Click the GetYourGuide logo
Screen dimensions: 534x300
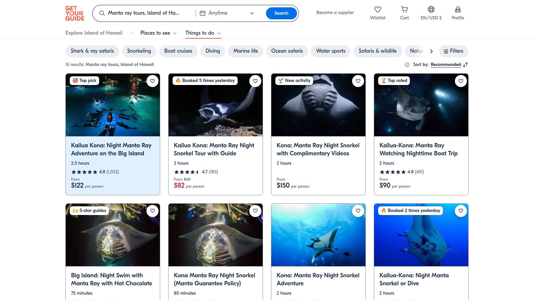(x=75, y=13)
